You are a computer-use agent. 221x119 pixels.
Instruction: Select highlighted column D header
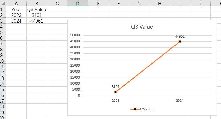pos(77,3)
